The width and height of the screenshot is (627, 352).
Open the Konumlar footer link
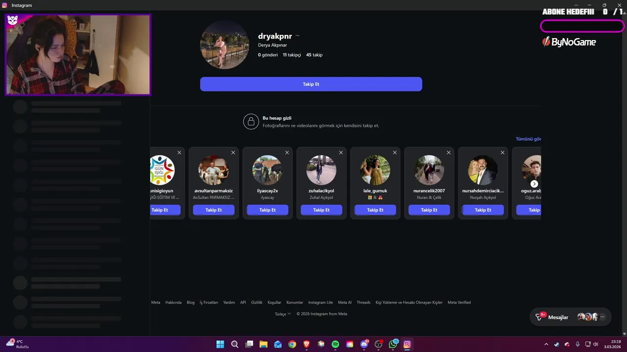295,302
